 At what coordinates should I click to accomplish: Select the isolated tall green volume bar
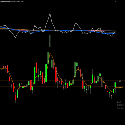click(x=50, y=41)
